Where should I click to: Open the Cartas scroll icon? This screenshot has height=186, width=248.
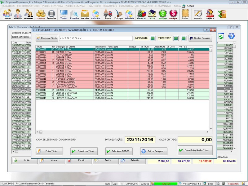coord(185,14)
